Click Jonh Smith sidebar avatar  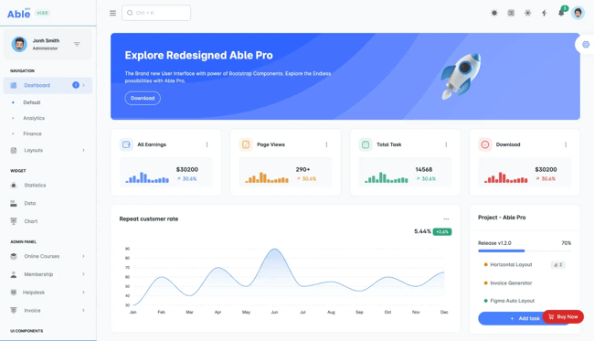pyautogui.click(x=19, y=44)
